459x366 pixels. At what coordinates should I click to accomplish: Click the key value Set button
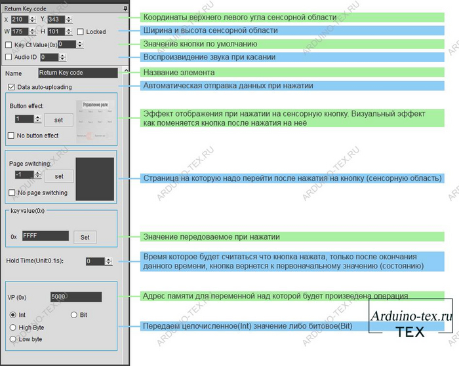(85, 237)
